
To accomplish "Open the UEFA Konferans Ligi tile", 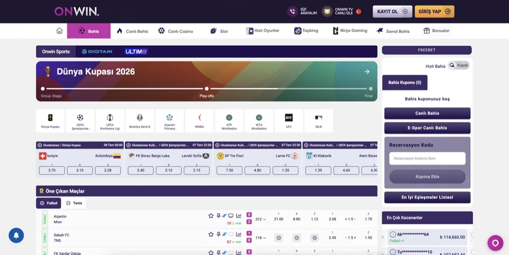I will (x=110, y=121).
